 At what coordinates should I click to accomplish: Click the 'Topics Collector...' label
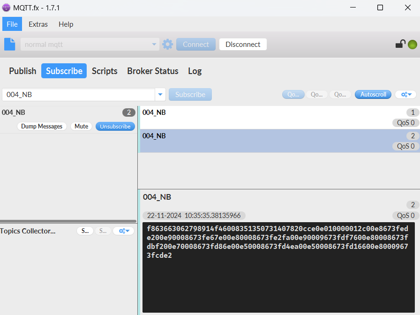pos(28,231)
